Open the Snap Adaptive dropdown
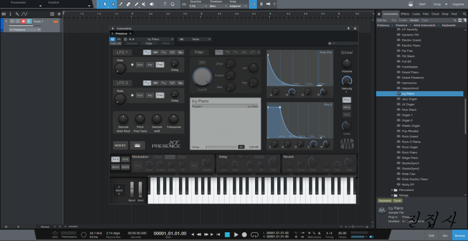Viewport: 468px width, 241px height. 238,6
